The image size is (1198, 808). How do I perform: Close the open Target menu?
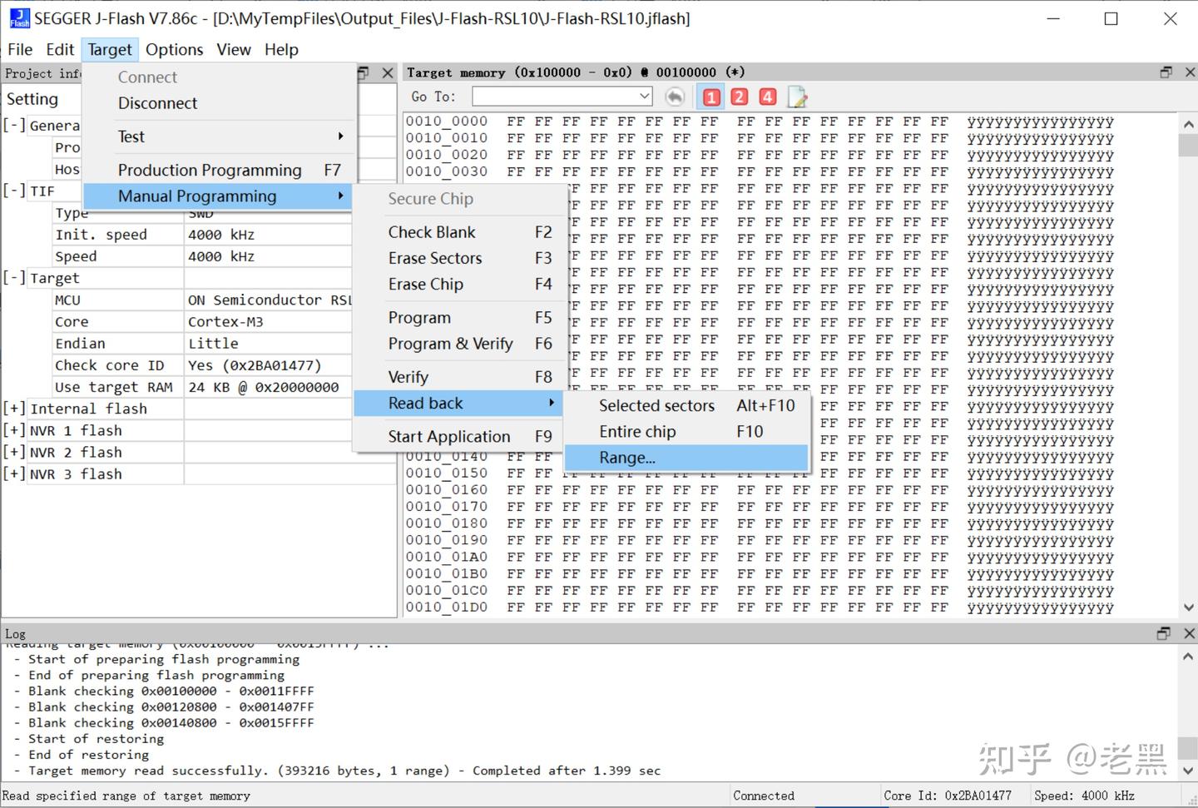110,49
